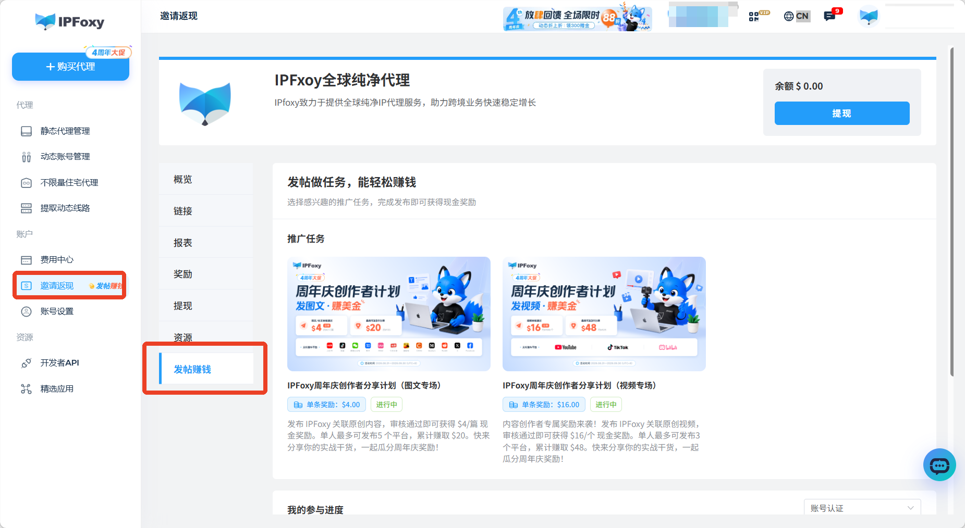The width and height of the screenshot is (965, 528).
Task: Switch to the 概览 tab
Action: 206,179
